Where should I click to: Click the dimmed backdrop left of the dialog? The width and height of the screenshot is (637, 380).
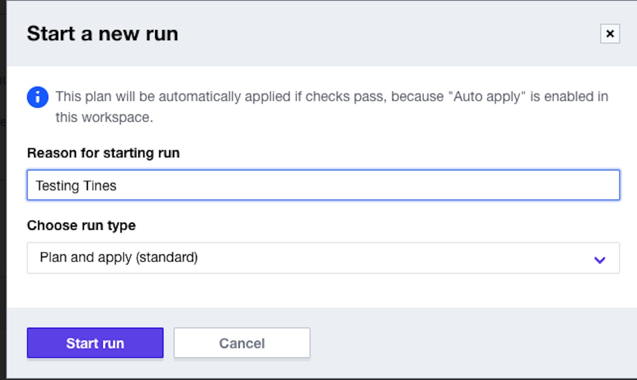pos(3,182)
